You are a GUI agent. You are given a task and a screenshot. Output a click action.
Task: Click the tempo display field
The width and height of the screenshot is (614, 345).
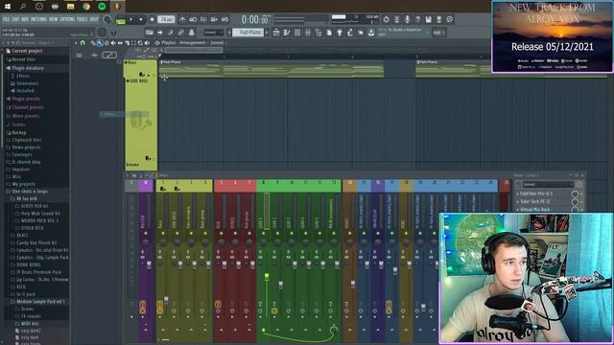[166, 19]
